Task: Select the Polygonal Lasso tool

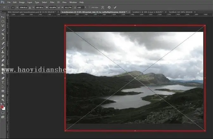Action: click(3, 26)
